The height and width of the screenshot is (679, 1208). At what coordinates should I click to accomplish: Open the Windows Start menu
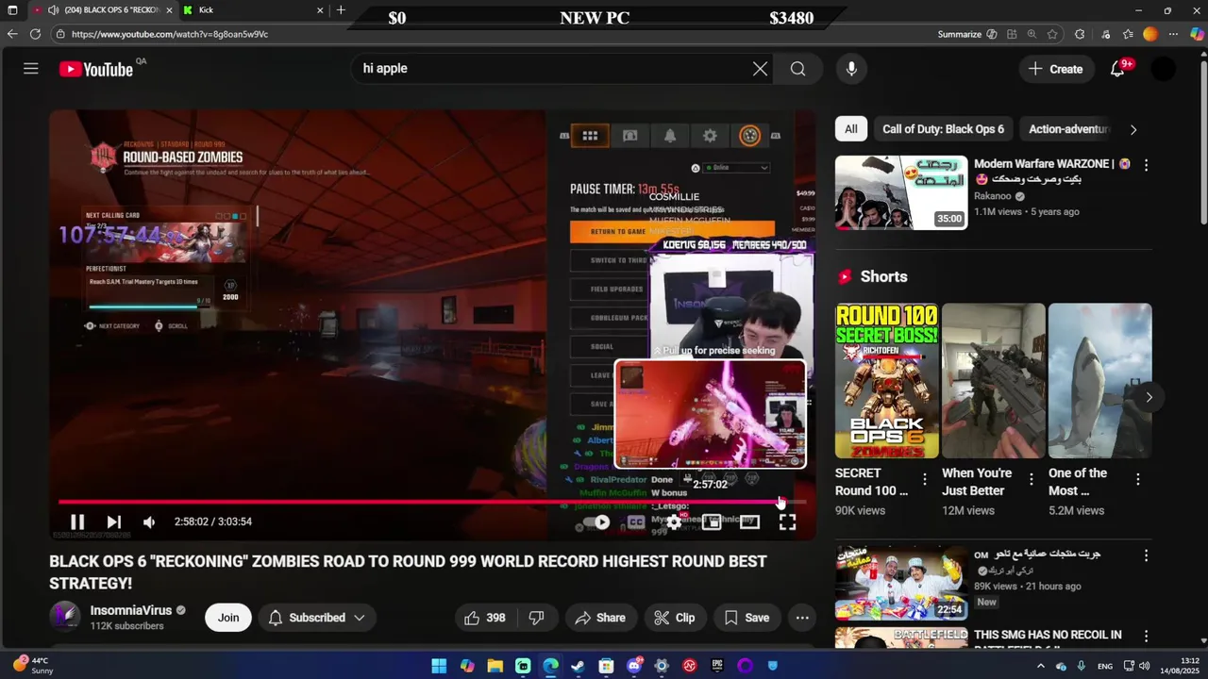coord(439,666)
